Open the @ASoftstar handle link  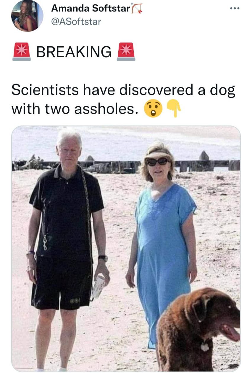coord(76,22)
